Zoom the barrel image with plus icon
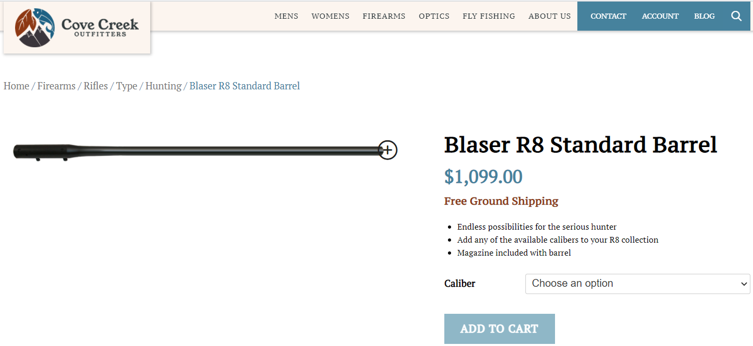Image resolution: width=753 pixels, height=346 pixels. coord(388,150)
